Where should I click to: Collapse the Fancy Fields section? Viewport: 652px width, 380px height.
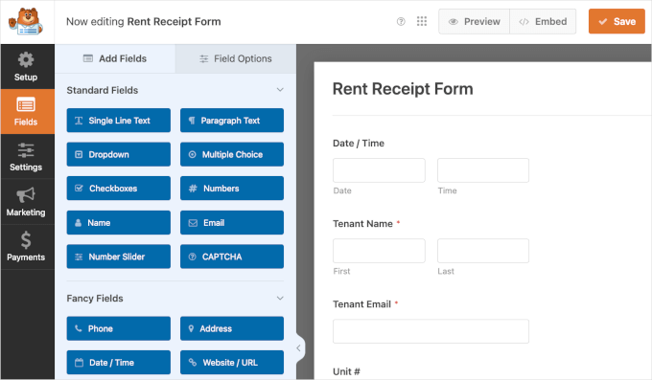tap(280, 299)
